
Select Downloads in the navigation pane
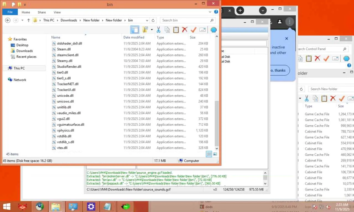[25, 51]
